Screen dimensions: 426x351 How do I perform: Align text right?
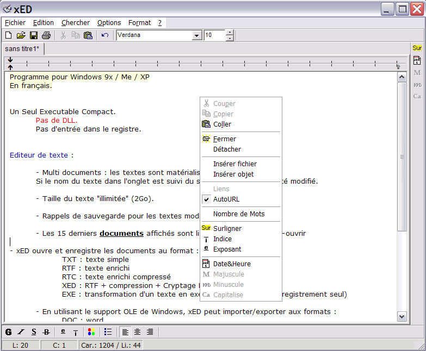(150, 332)
